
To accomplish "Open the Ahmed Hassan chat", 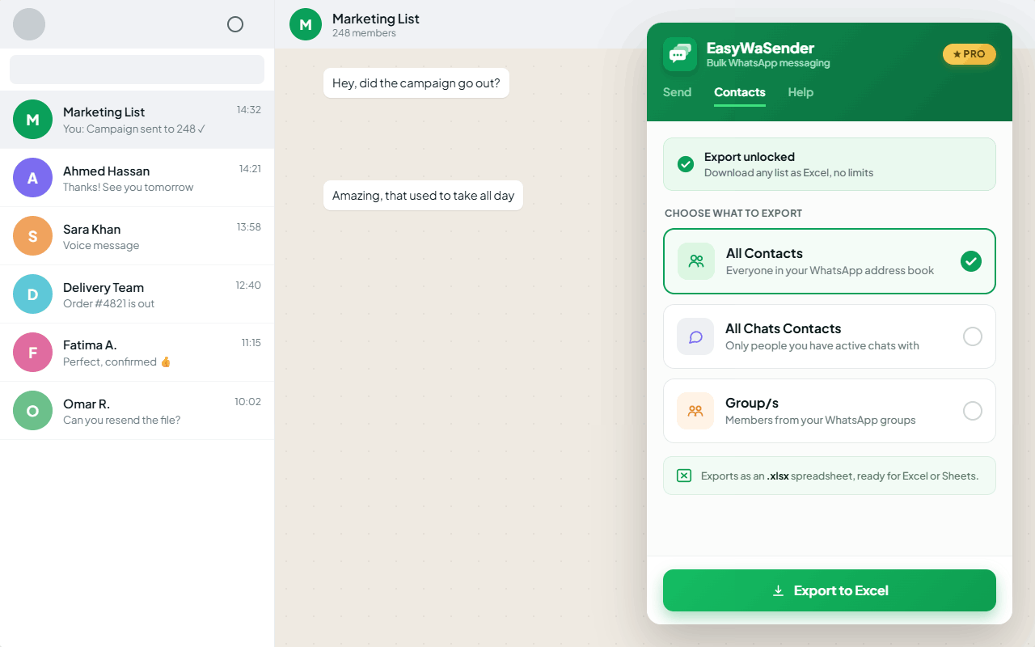I will (137, 178).
